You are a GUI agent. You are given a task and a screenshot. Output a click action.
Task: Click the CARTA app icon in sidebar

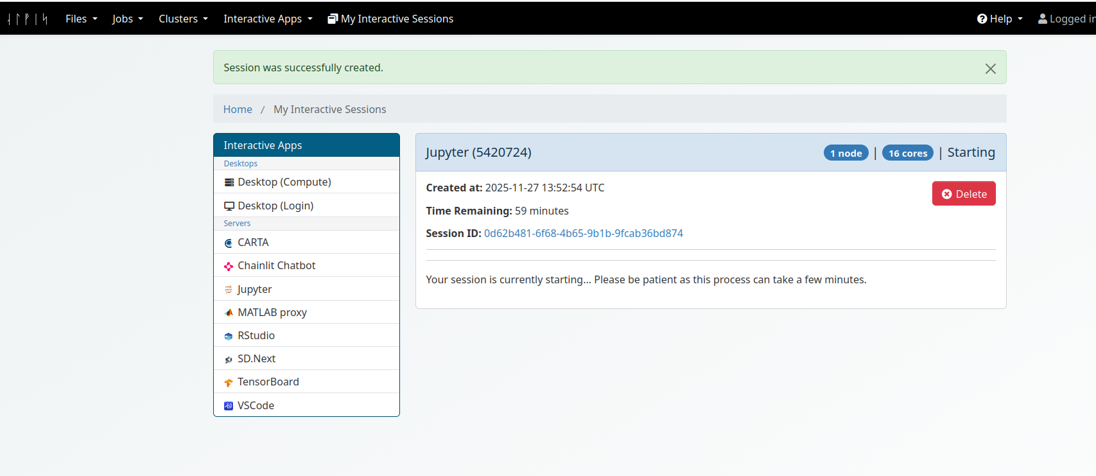tap(229, 243)
